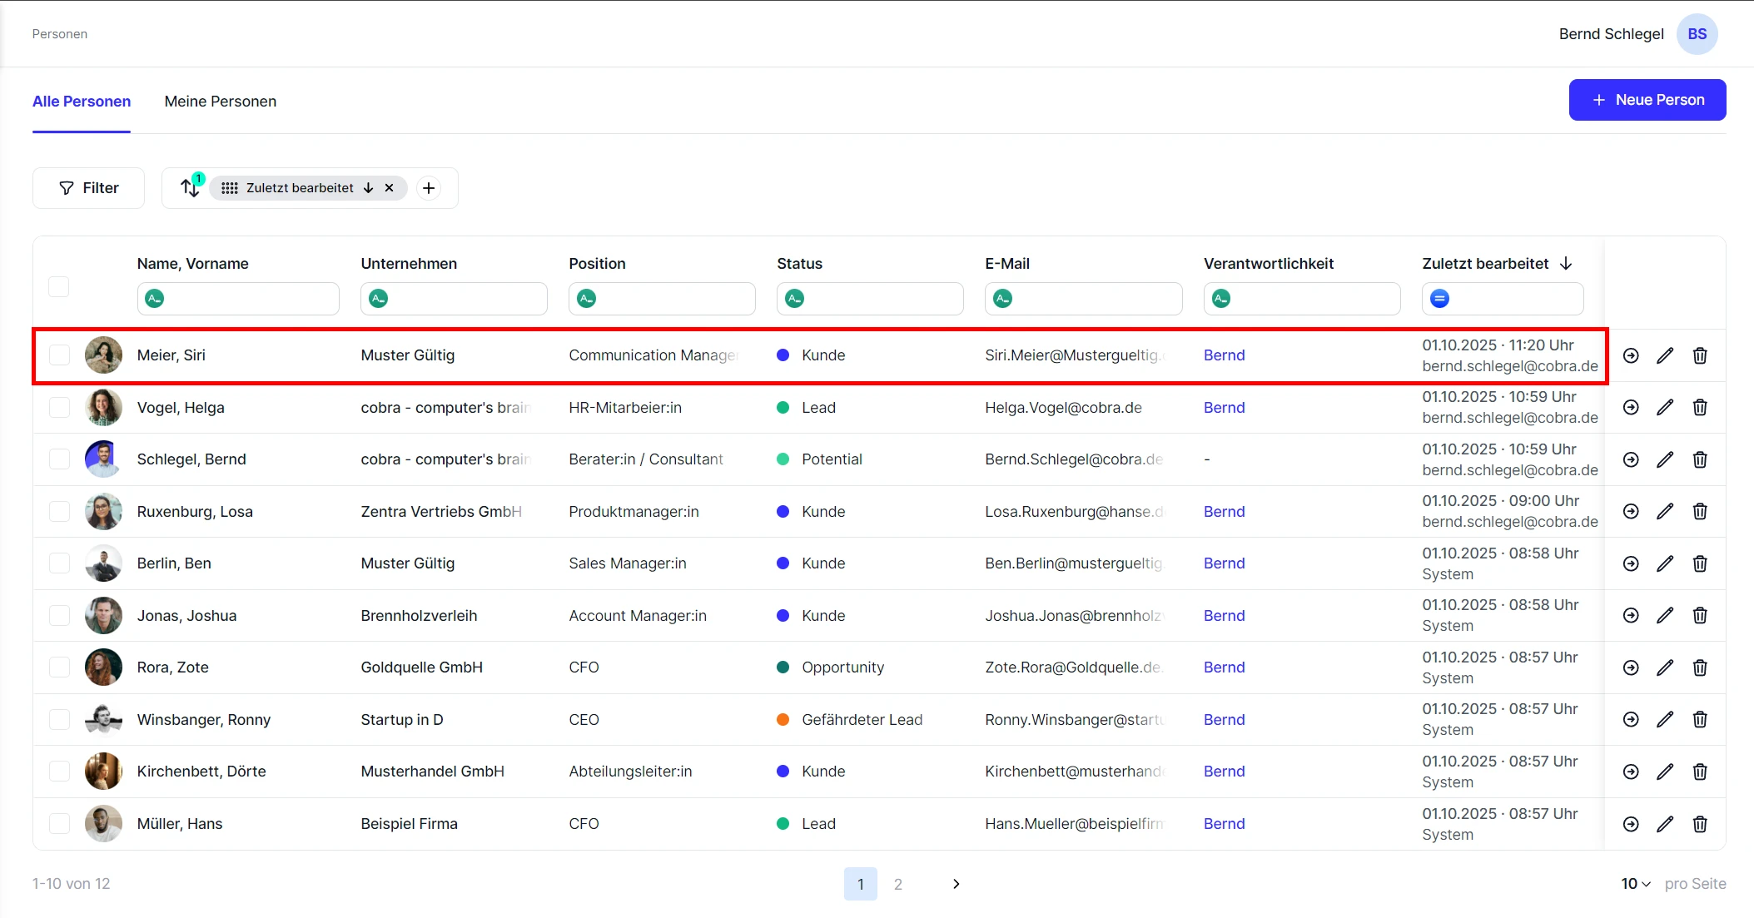Select the Berlin, Ben row checkbox
This screenshot has height=918, width=1754.
point(59,563)
